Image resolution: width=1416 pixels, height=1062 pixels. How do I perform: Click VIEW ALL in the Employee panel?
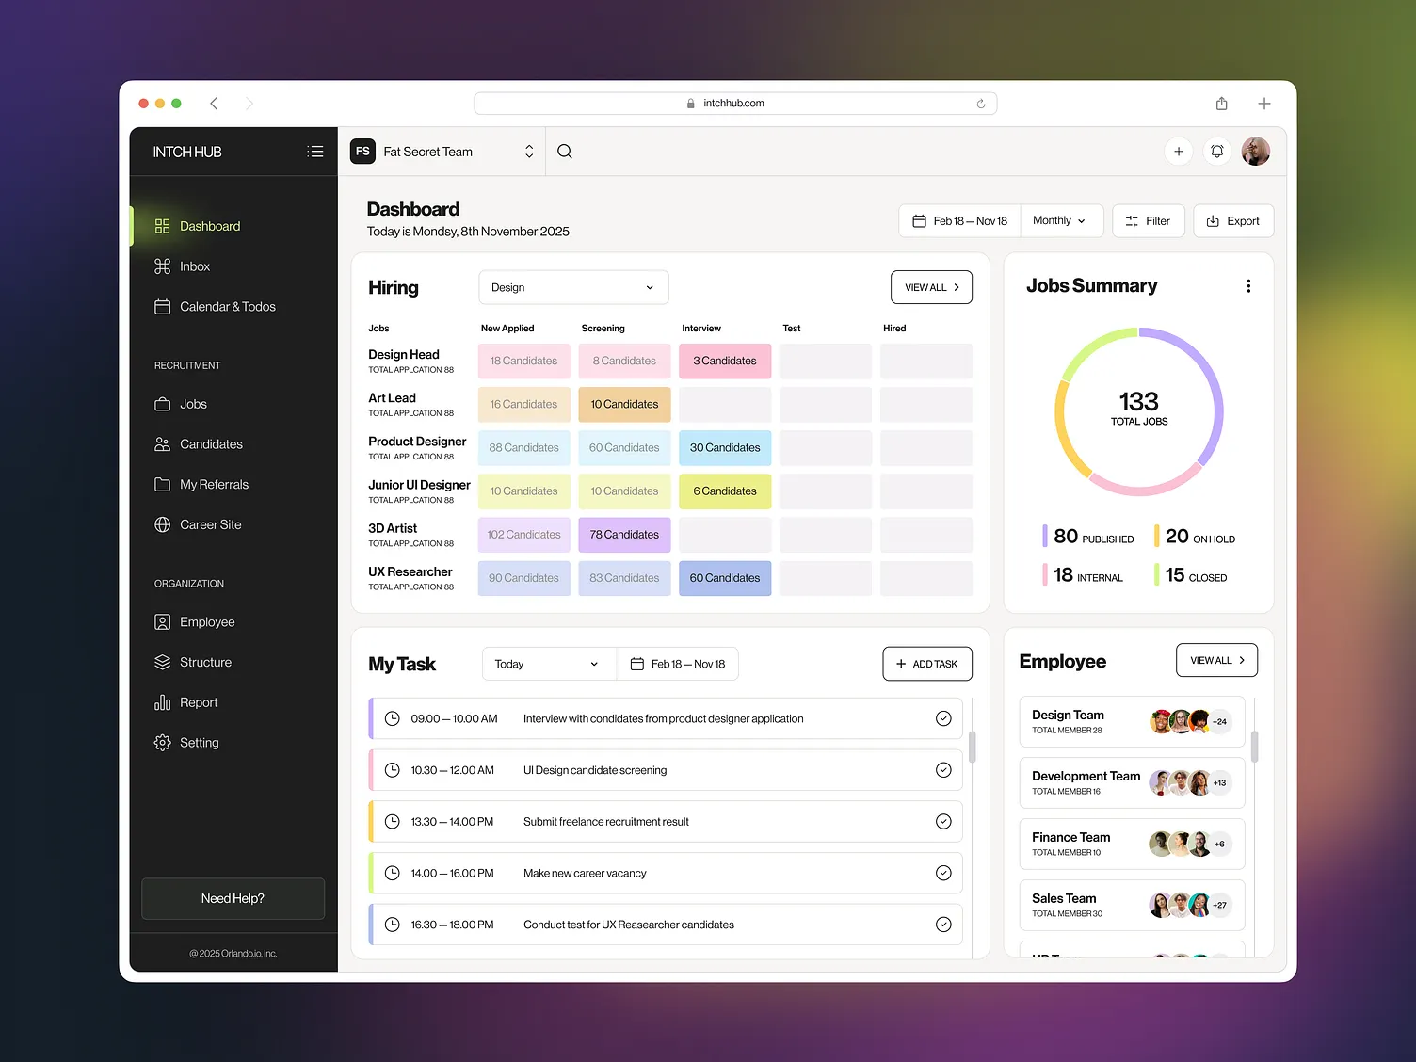point(1215,660)
